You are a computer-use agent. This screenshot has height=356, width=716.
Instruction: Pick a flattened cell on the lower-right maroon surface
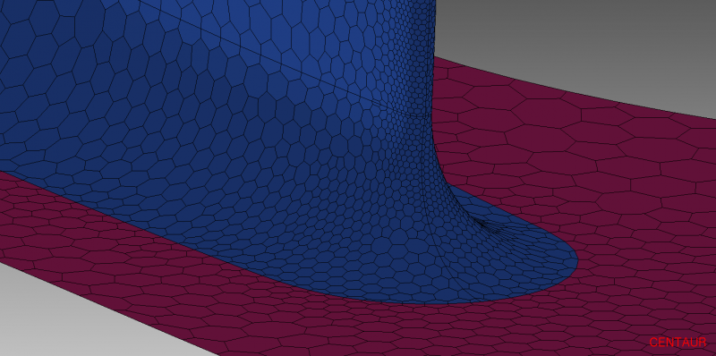click(639, 292)
